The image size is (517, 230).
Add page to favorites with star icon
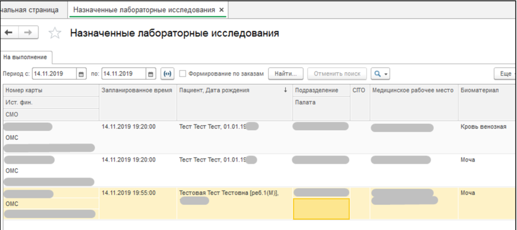(x=54, y=34)
